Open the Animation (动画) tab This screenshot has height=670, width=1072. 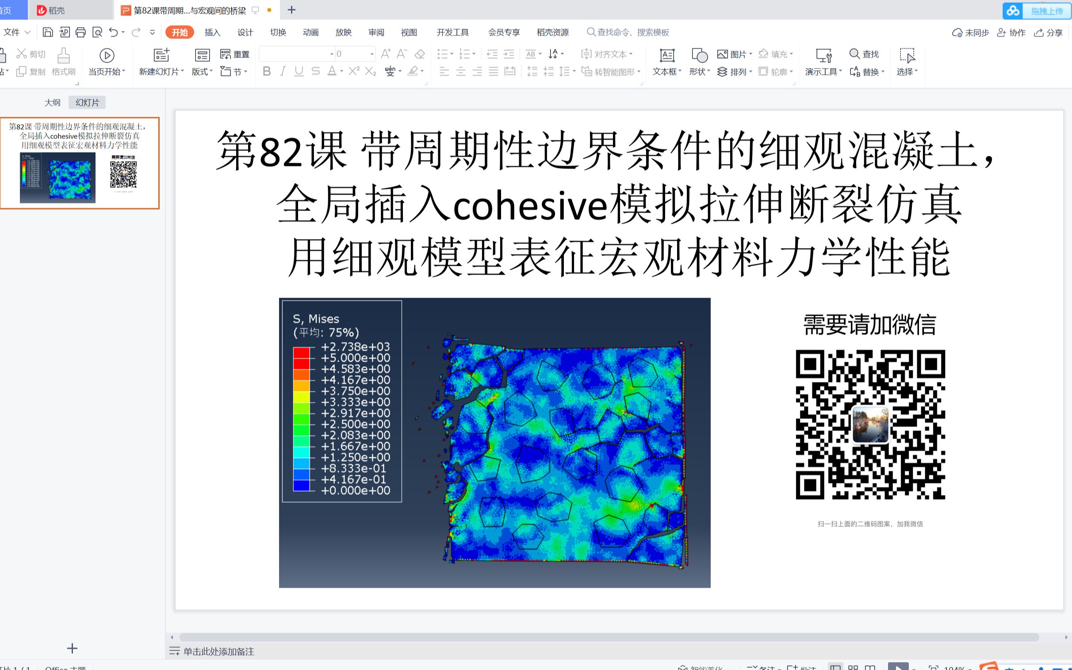pos(310,32)
